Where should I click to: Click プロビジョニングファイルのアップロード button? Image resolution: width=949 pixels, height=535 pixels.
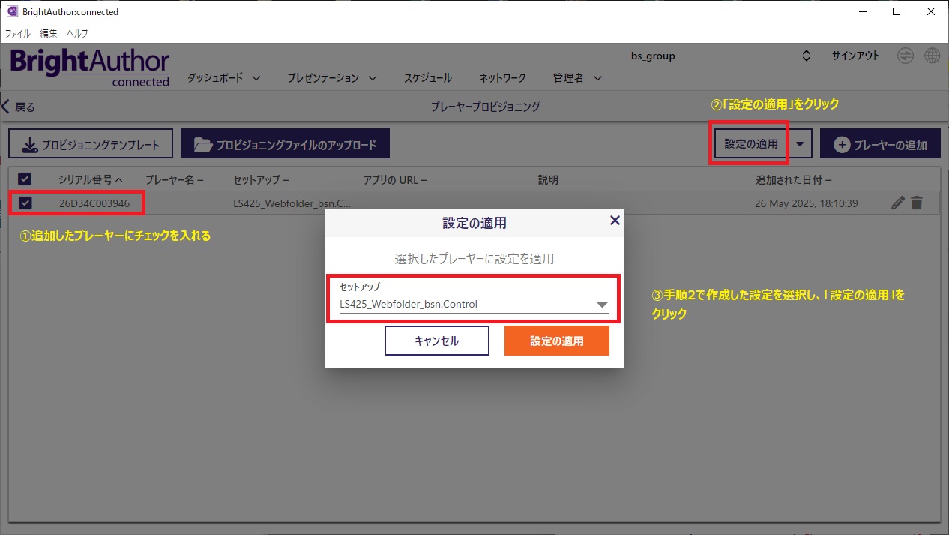pos(285,144)
